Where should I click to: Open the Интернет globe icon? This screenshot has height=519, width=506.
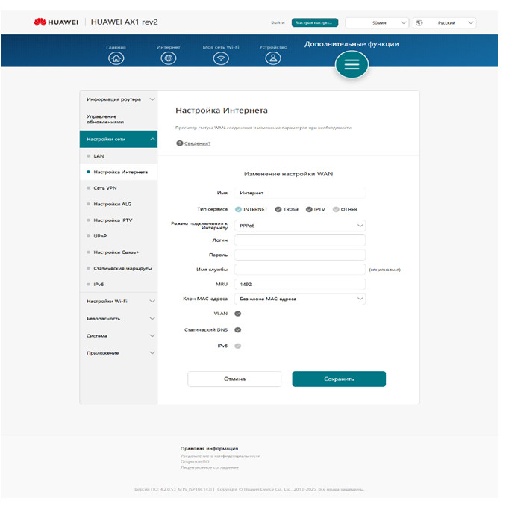point(169,58)
